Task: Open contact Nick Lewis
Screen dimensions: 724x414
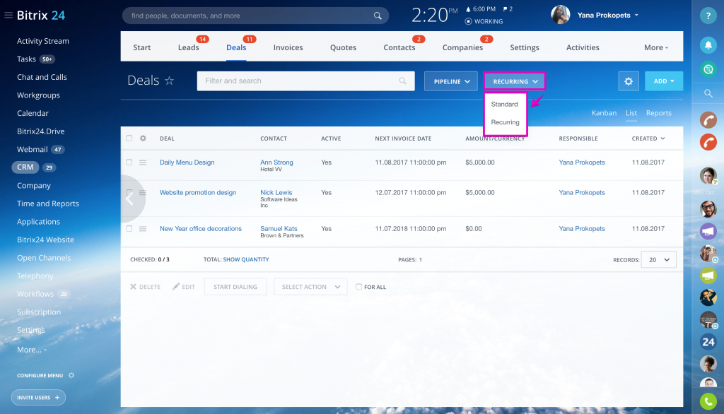Action: pyautogui.click(x=276, y=192)
